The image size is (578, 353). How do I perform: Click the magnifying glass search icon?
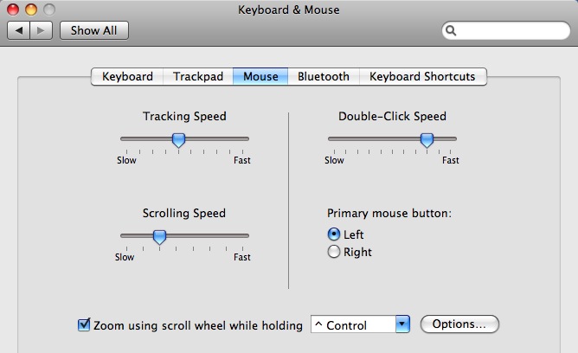click(451, 30)
